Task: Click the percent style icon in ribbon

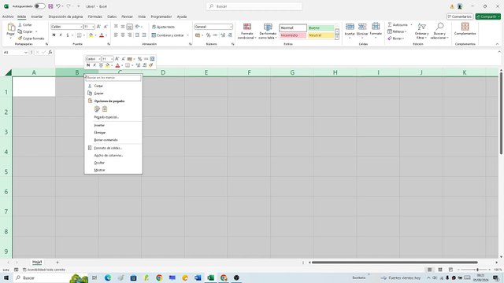Action: click(x=208, y=35)
